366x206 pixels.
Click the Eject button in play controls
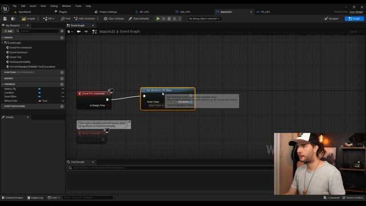coord(174,19)
